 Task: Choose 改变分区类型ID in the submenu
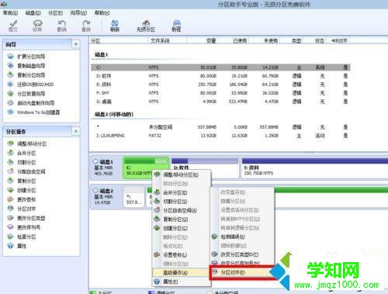[242, 254]
